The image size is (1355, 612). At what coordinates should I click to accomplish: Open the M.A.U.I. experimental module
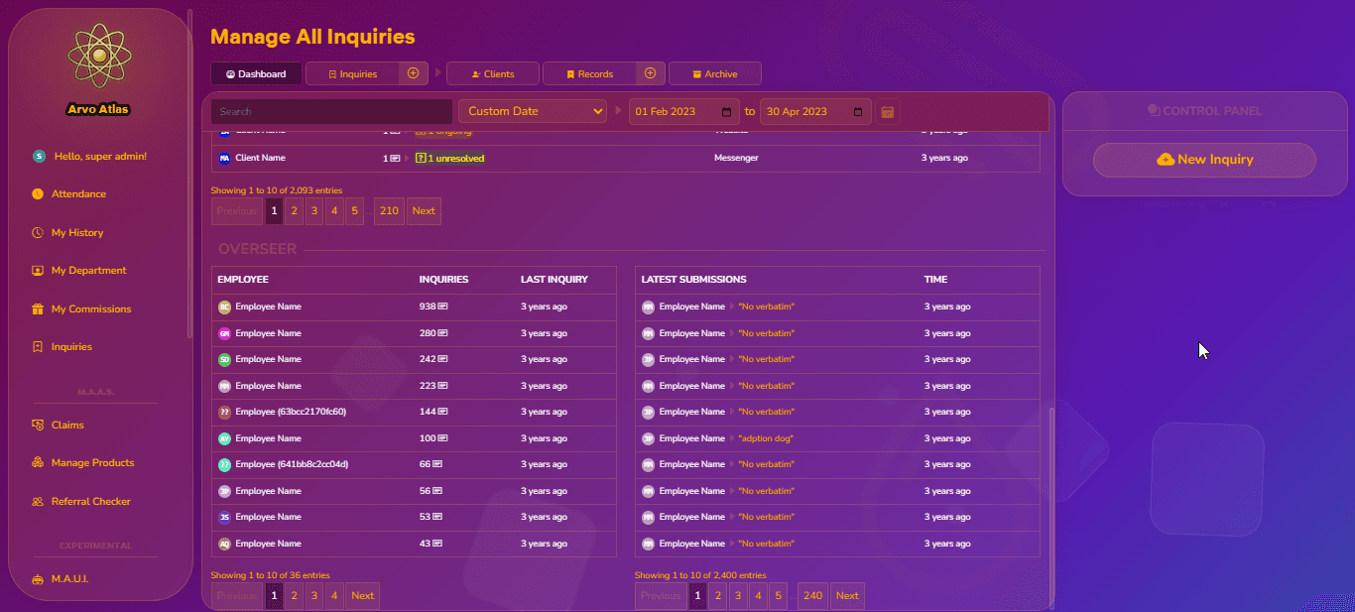pyautogui.click(x=69, y=579)
